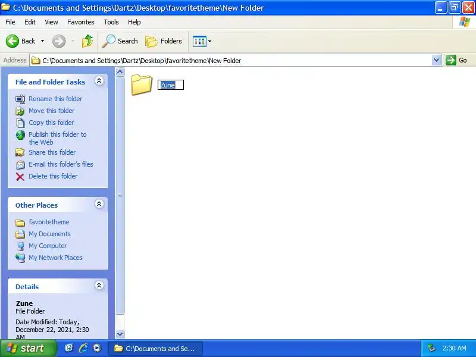The height and width of the screenshot is (357, 476).
Task: Go up one folder level
Action: (87, 41)
